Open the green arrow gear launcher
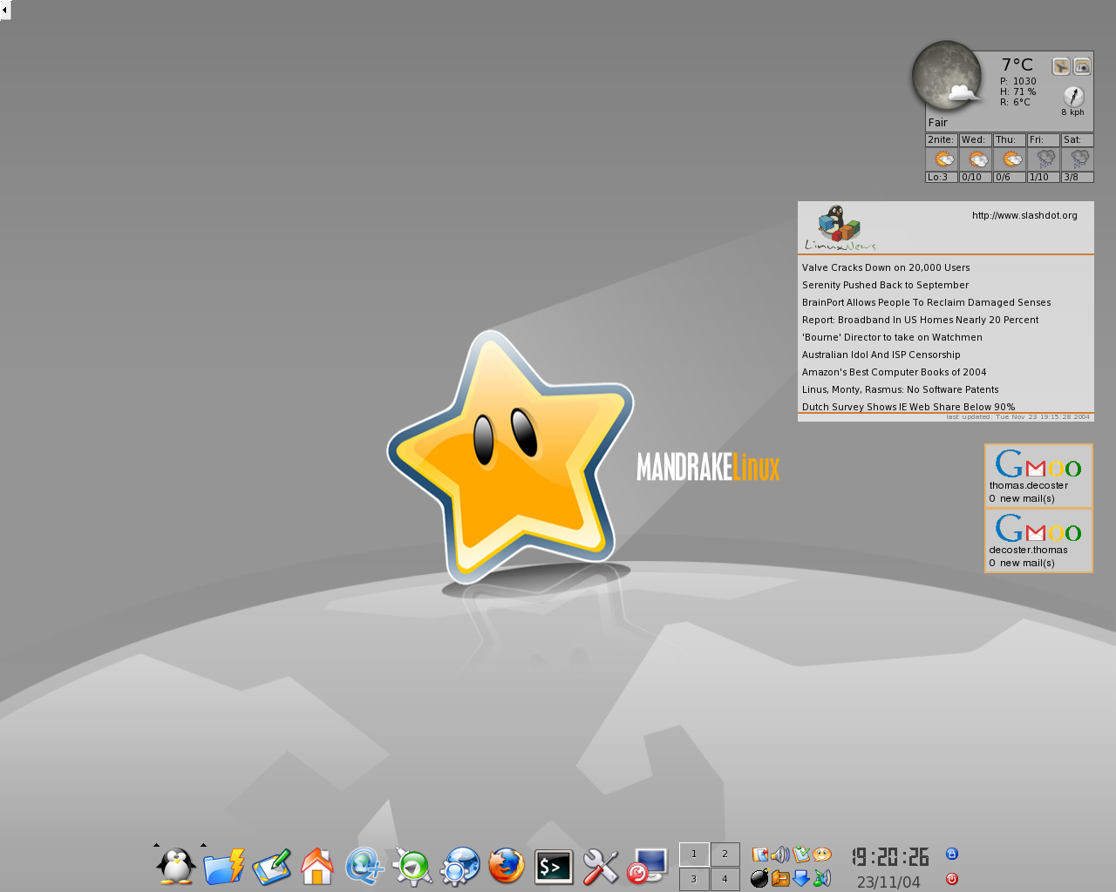 [x=412, y=867]
